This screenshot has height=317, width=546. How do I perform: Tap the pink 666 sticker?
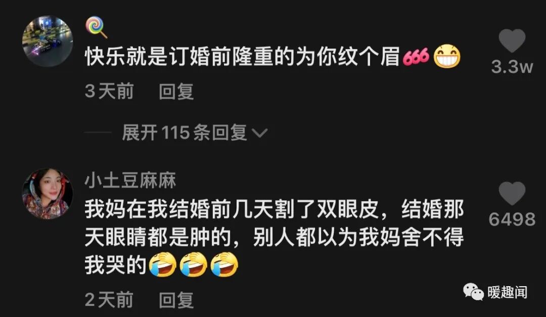pyautogui.click(x=416, y=57)
